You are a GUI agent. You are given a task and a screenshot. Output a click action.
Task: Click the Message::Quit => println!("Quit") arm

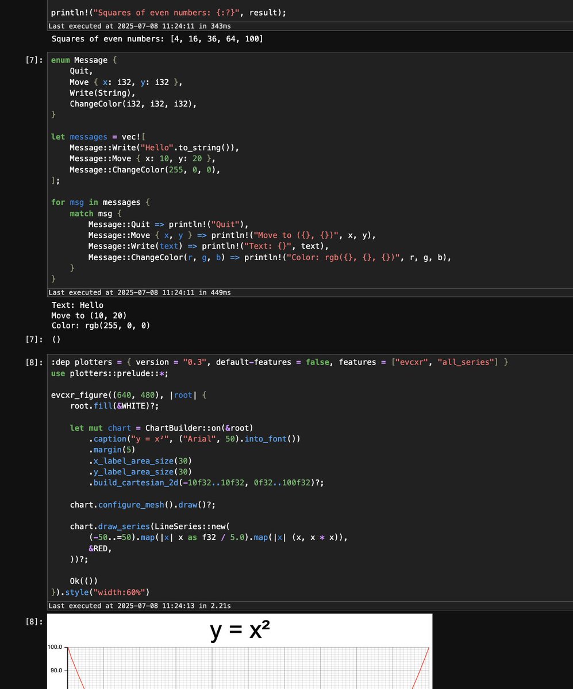pos(168,224)
